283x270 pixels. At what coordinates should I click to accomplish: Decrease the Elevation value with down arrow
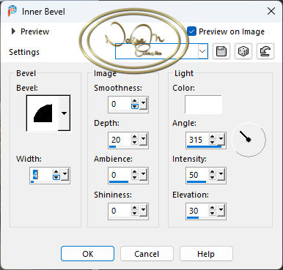point(213,214)
